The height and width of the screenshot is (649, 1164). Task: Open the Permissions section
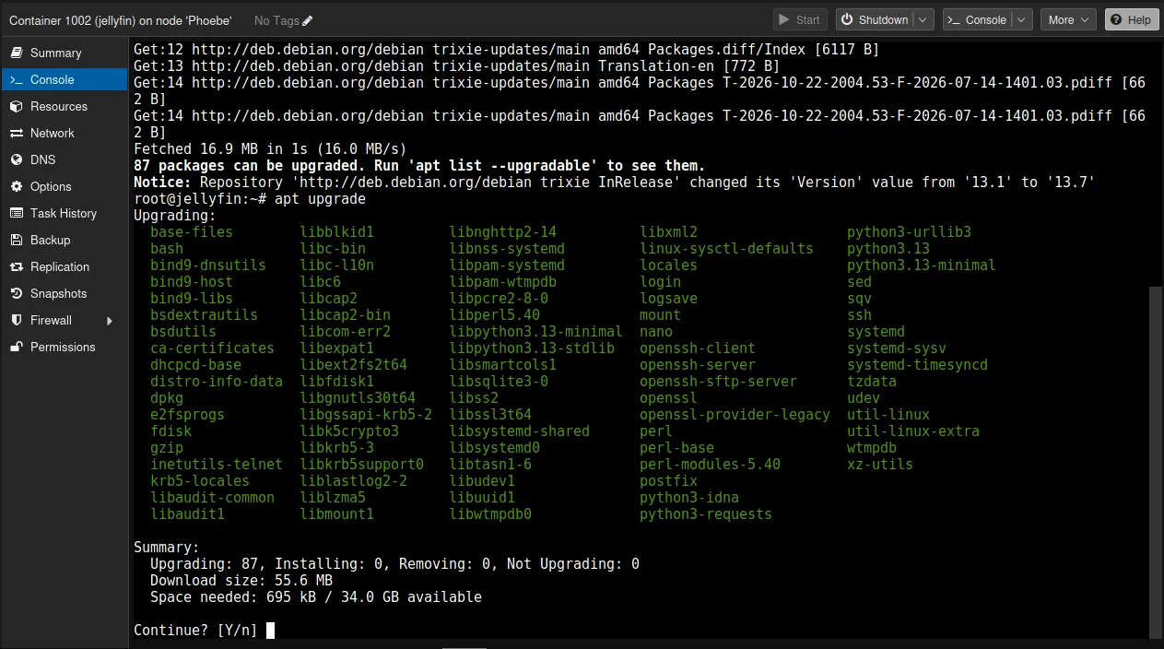pyautogui.click(x=65, y=347)
